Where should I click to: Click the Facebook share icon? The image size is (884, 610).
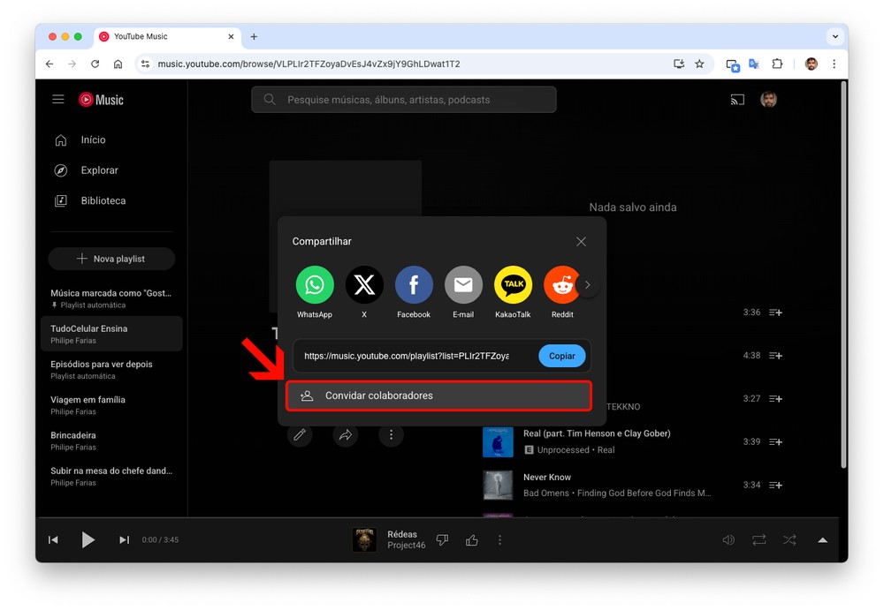coord(414,285)
